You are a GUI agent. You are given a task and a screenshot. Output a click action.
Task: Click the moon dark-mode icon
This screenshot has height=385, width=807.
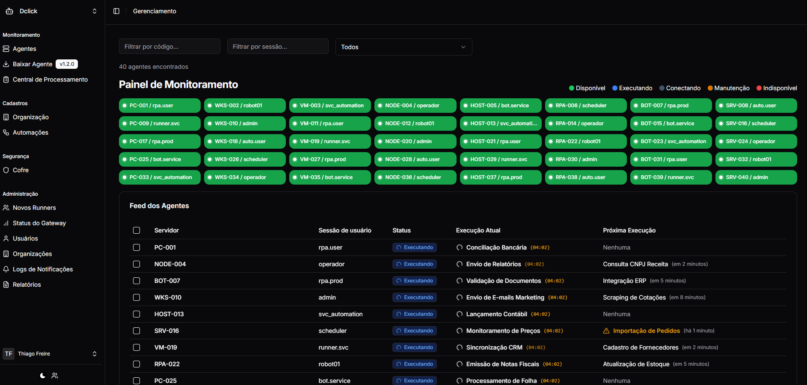pyautogui.click(x=43, y=376)
